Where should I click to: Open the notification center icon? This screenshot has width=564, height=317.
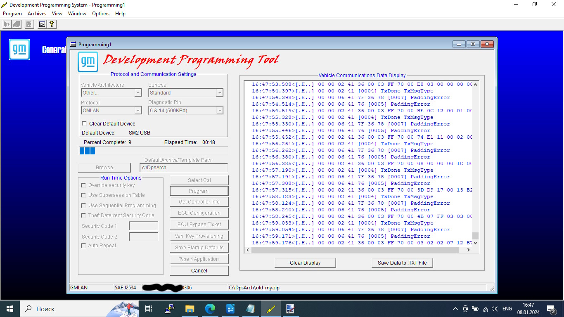[x=551, y=309]
